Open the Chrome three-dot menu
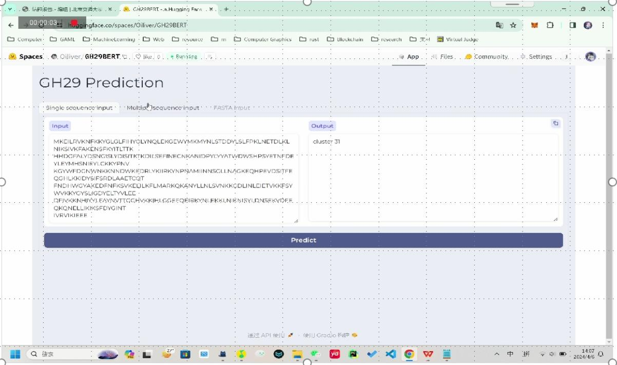The height and width of the screenshot is (365, 617). (x=603, y=25)
